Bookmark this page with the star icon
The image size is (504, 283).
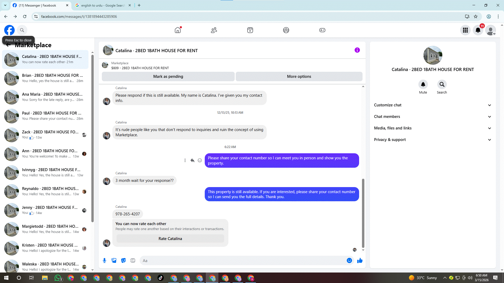coord(476,17)
